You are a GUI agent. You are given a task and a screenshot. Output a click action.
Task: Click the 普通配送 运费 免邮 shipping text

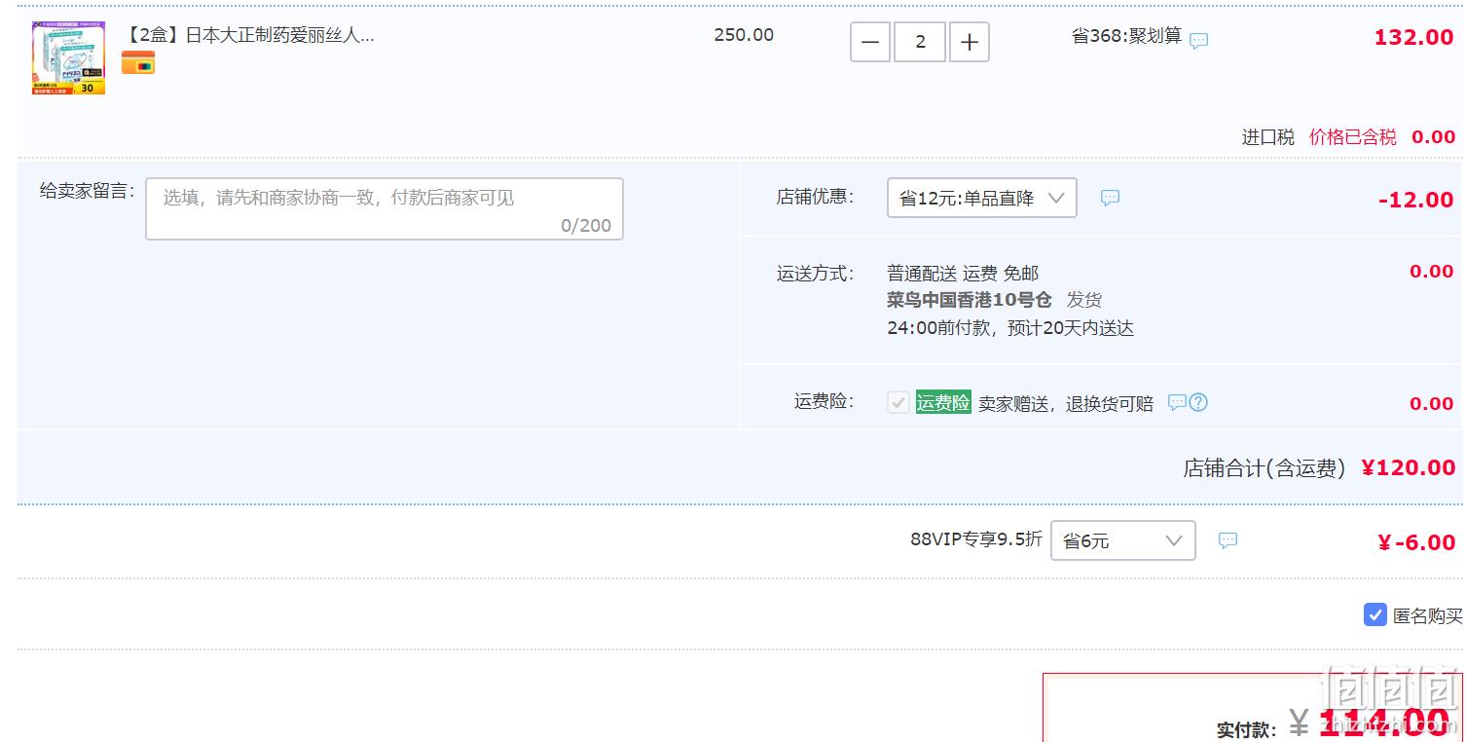coord(963,274)
